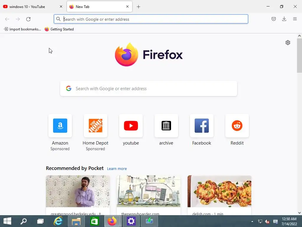Click the page's Google search box
This screenshot has height=227, width=302.
[x=149, y=89]
